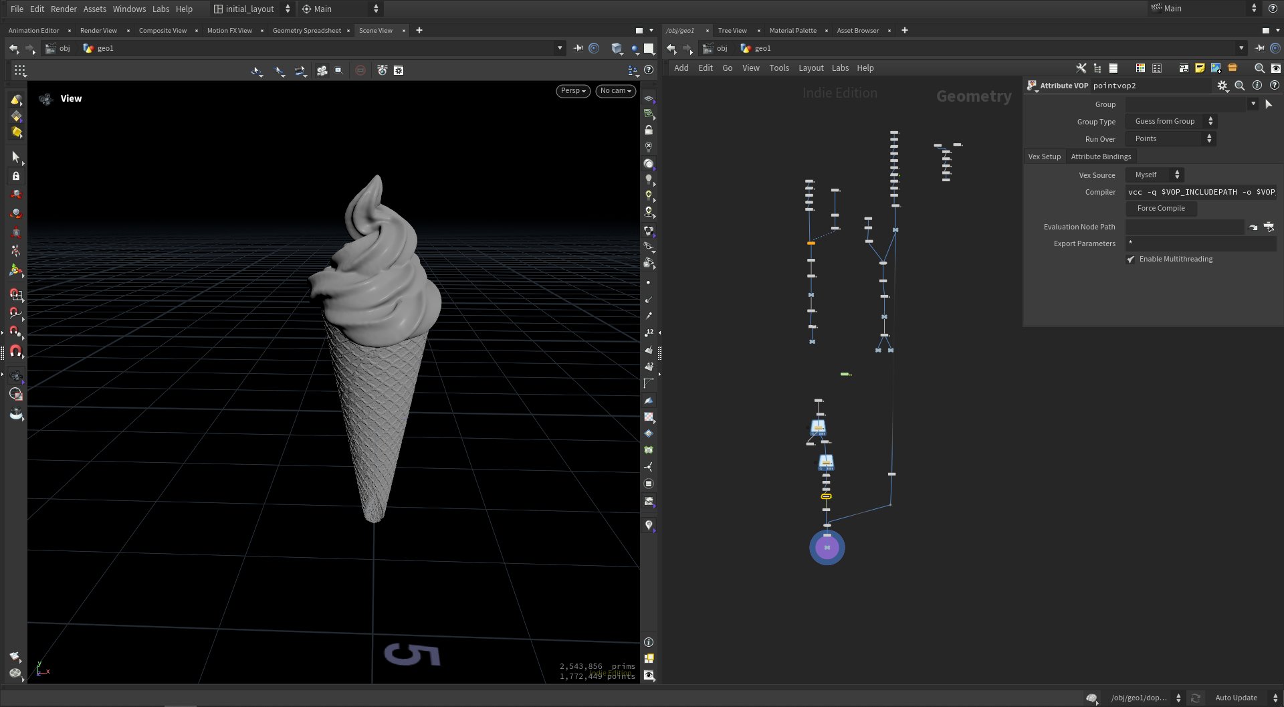Switch to the Attribute Bindings tab
This screenshot has width=1284, height=707.
click(1101, 157)
